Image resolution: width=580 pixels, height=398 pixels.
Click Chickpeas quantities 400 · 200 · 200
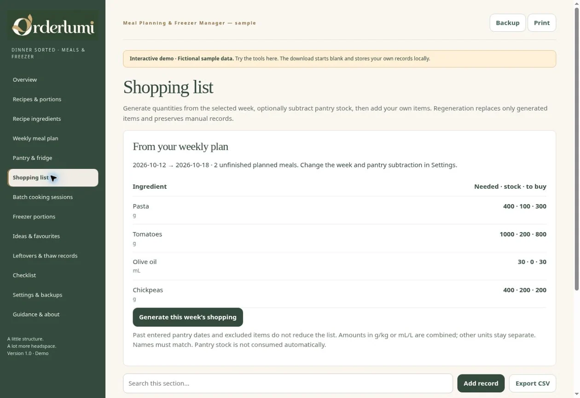pos(525,290)
